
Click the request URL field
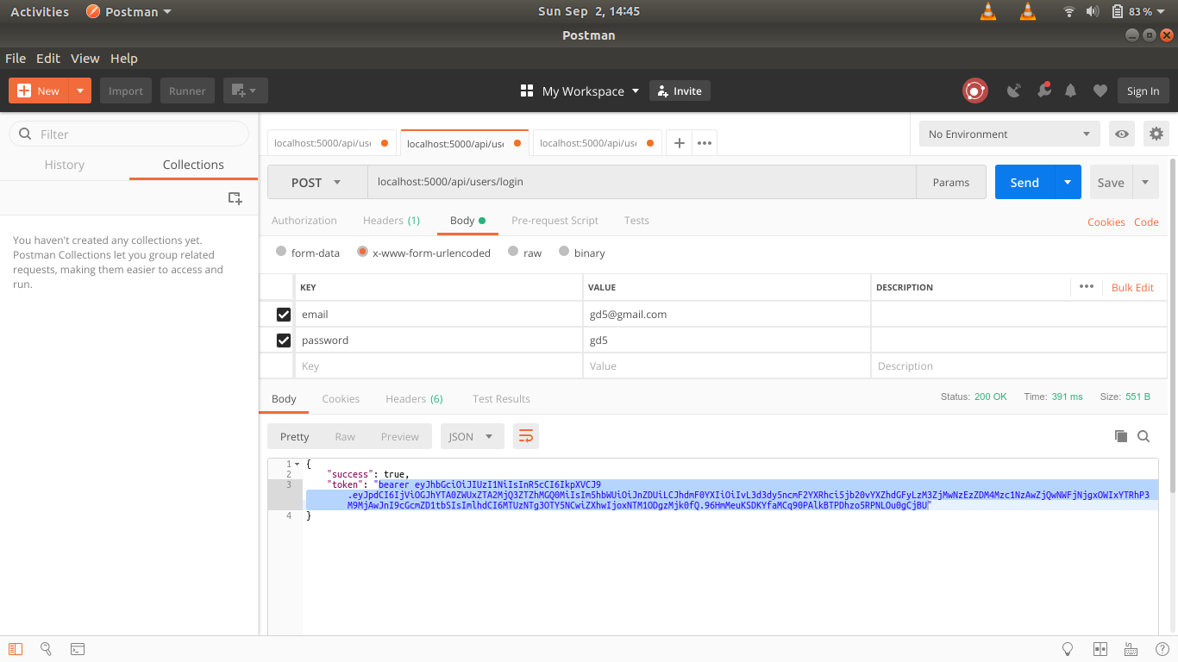(x=642, y=182)
